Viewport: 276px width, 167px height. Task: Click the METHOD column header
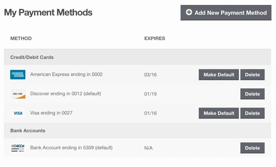(21, 39)
